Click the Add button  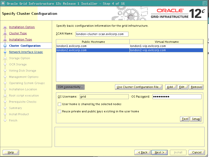click(171, 87)
